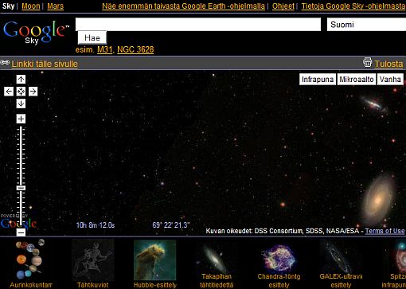Click the declination 69° 22' 21.3" readout

coord(171,225)
